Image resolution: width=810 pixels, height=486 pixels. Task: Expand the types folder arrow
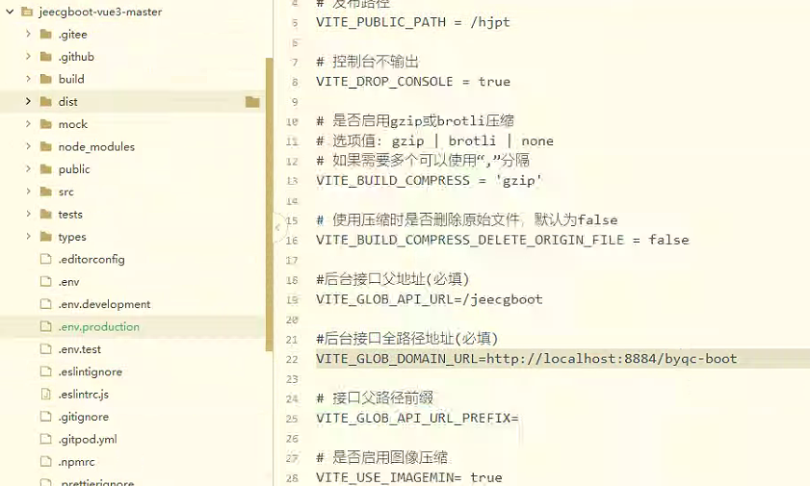coord(28,237)
